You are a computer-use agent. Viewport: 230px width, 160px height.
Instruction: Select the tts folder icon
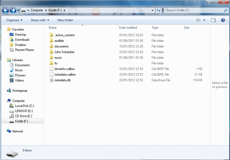(x=51, y=63)
